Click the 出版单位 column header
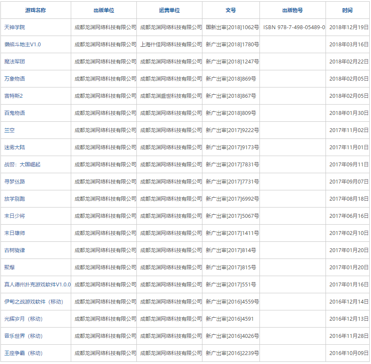The height and width of the screenshot is (364, 371). (104, 10)
